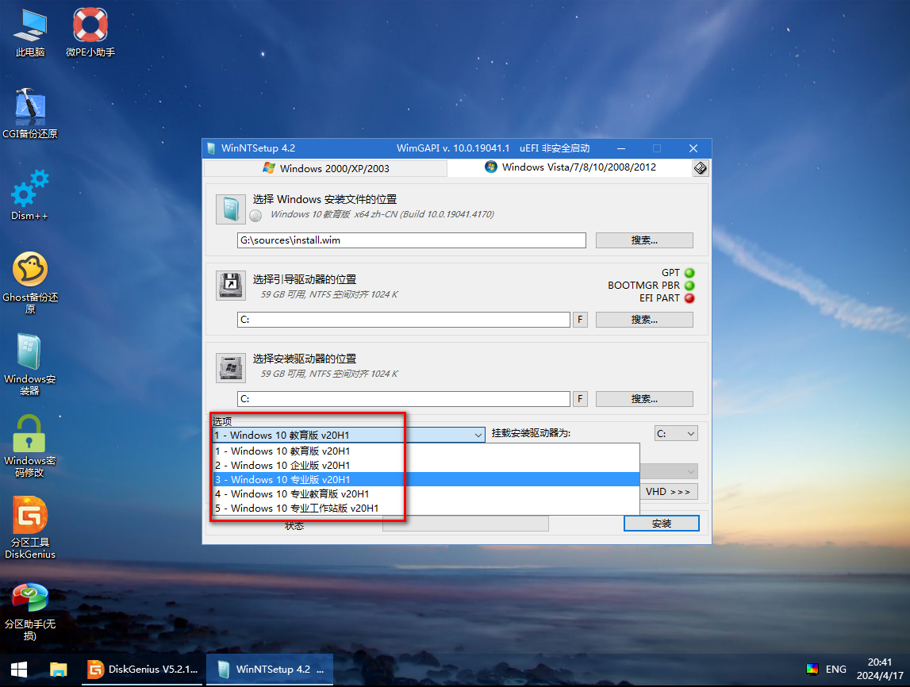Click the green BOOTMGR PBR status indicator
910x687 pixels.
[x=689, y=286]
